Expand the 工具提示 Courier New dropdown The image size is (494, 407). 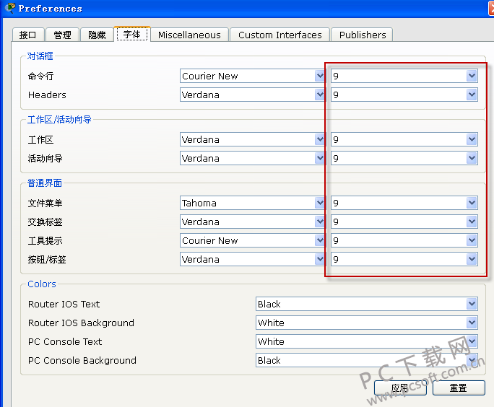252,240
